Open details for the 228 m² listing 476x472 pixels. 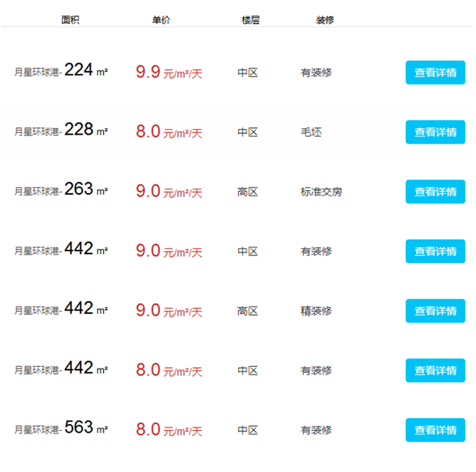coord(435,131)
